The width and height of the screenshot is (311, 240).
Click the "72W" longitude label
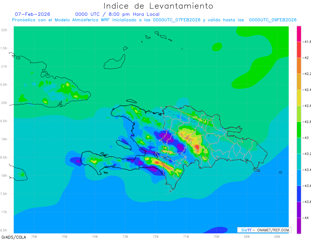click(x=155, y=237)
